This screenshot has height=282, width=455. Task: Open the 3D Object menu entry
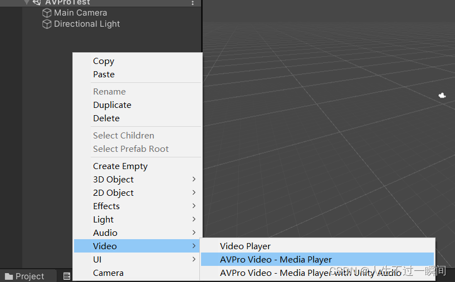137,180
